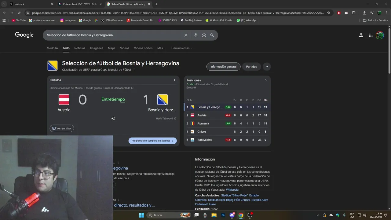Click the Partidos pill button
This screenshot has height=220, width=391.
point(252,67)
